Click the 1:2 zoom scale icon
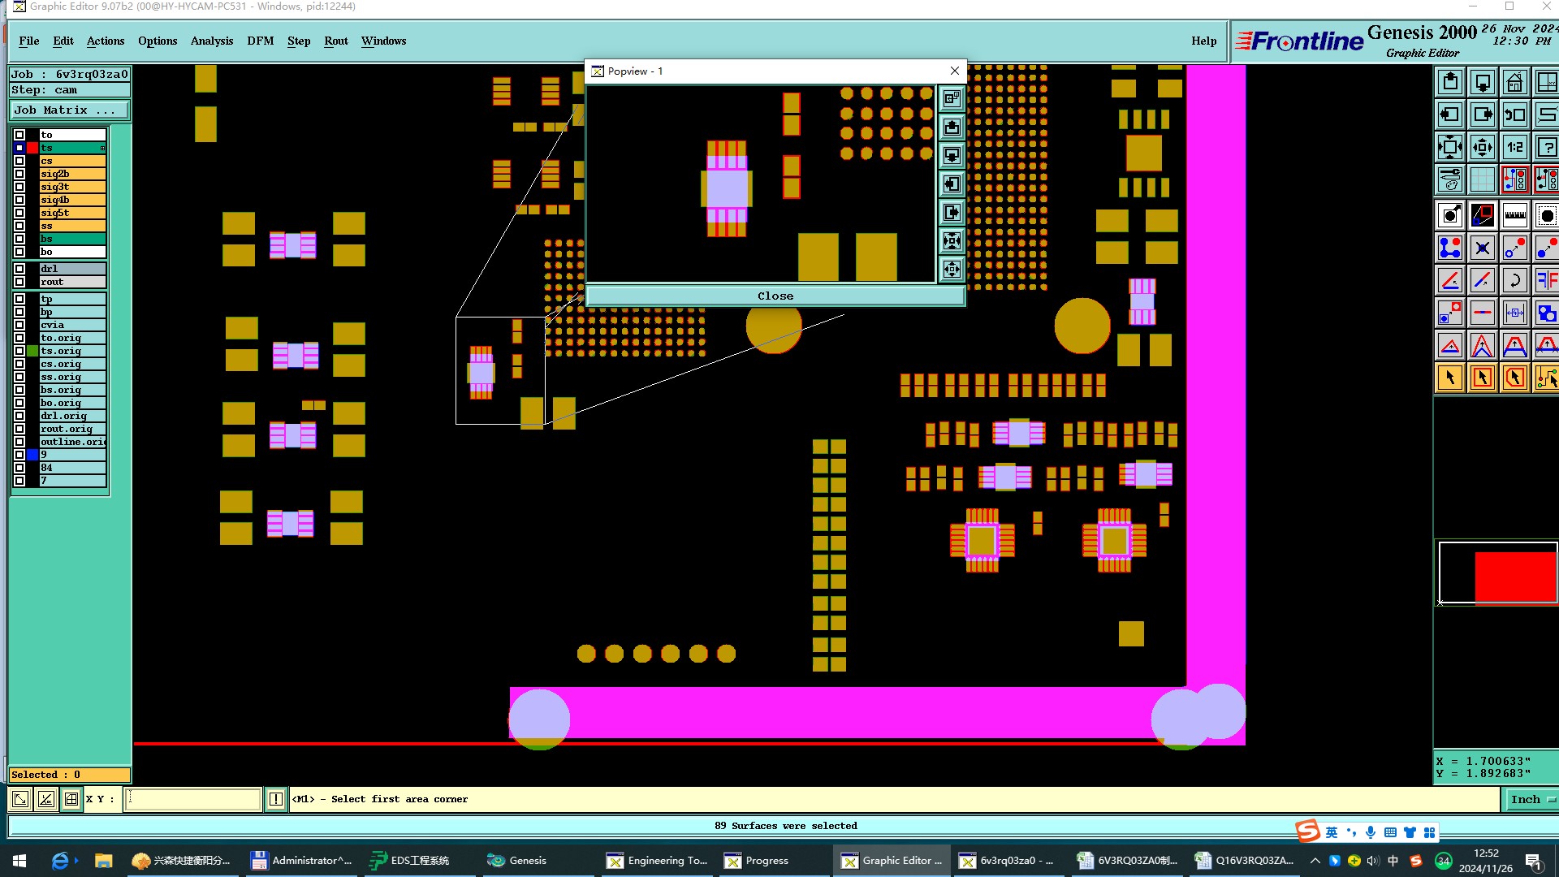 1514,148
